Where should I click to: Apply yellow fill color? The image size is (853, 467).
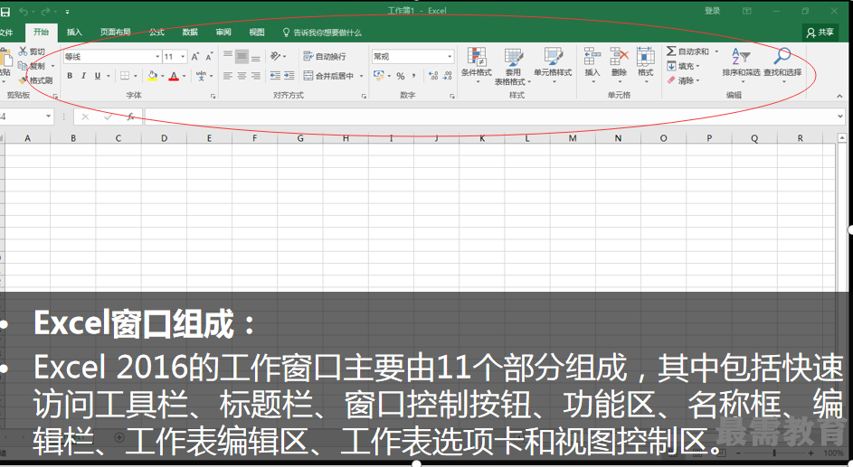[152, 76]
